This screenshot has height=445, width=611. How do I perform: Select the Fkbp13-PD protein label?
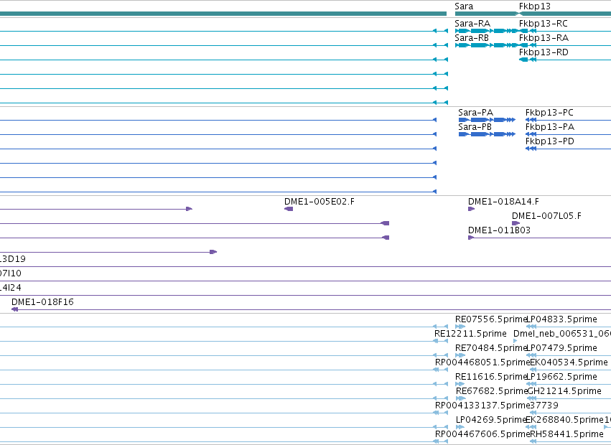[550, 141]
